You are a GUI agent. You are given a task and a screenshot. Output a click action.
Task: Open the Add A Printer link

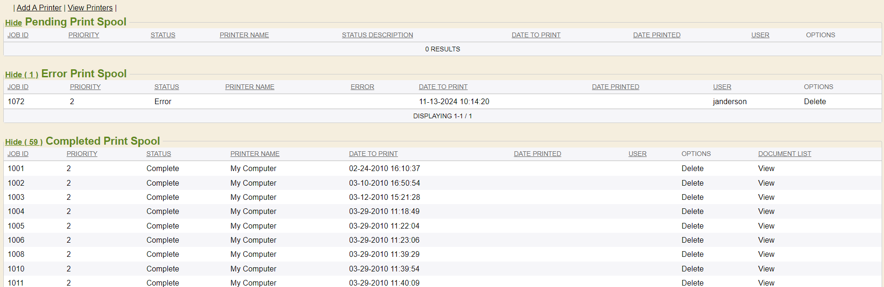pyautogui.click(x=39, y=8)
